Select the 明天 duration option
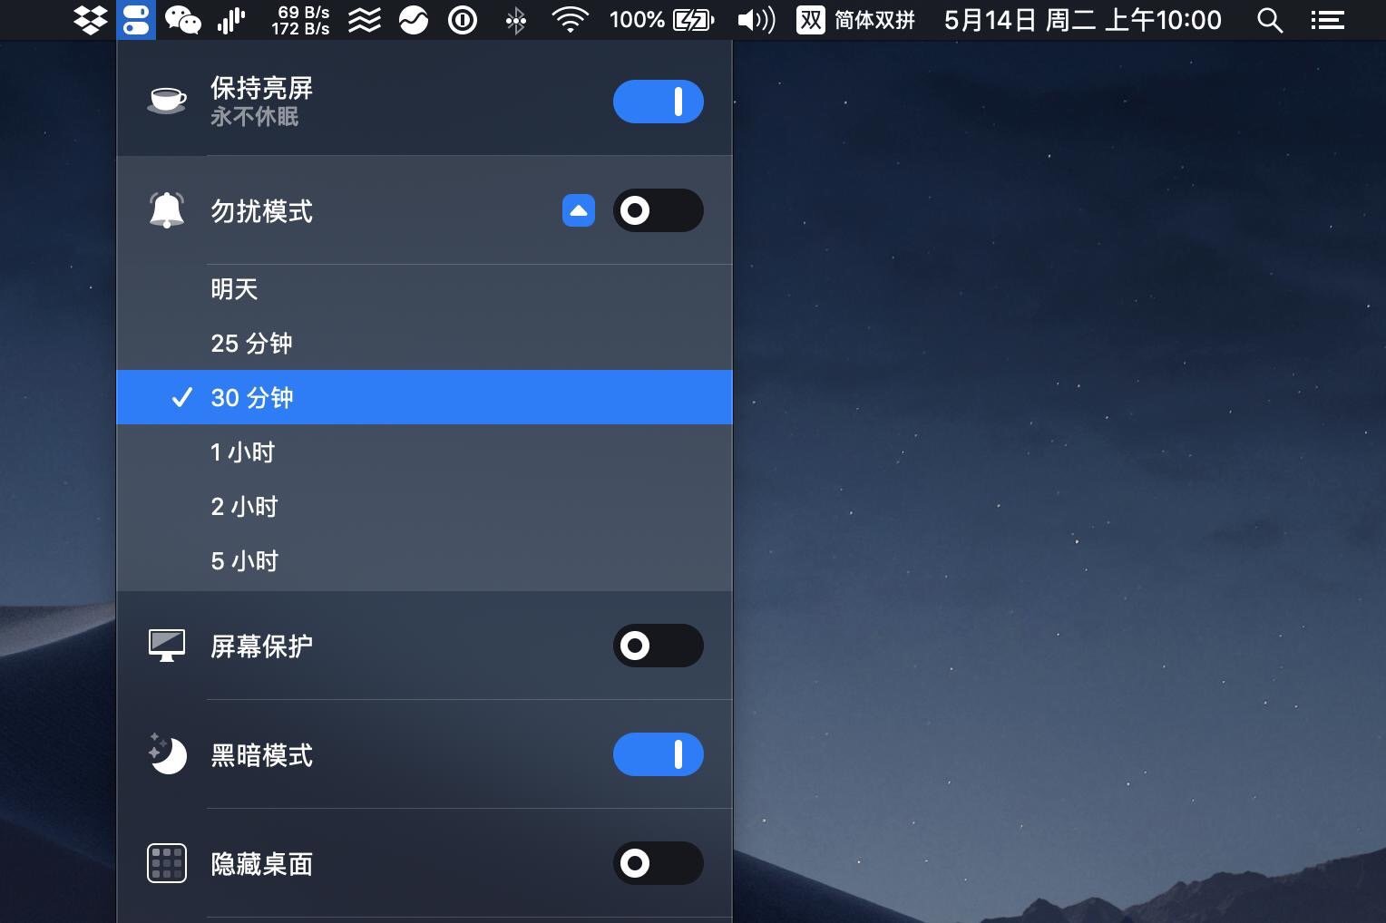This screenshot has height=923, width=1386. coord(425,289)
